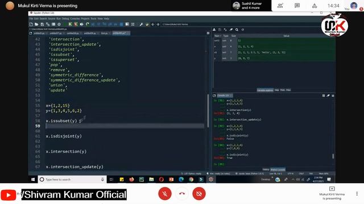Screen dimensions: 364x204
Task: Switch to History tab below console
Action: click(266, 169)
